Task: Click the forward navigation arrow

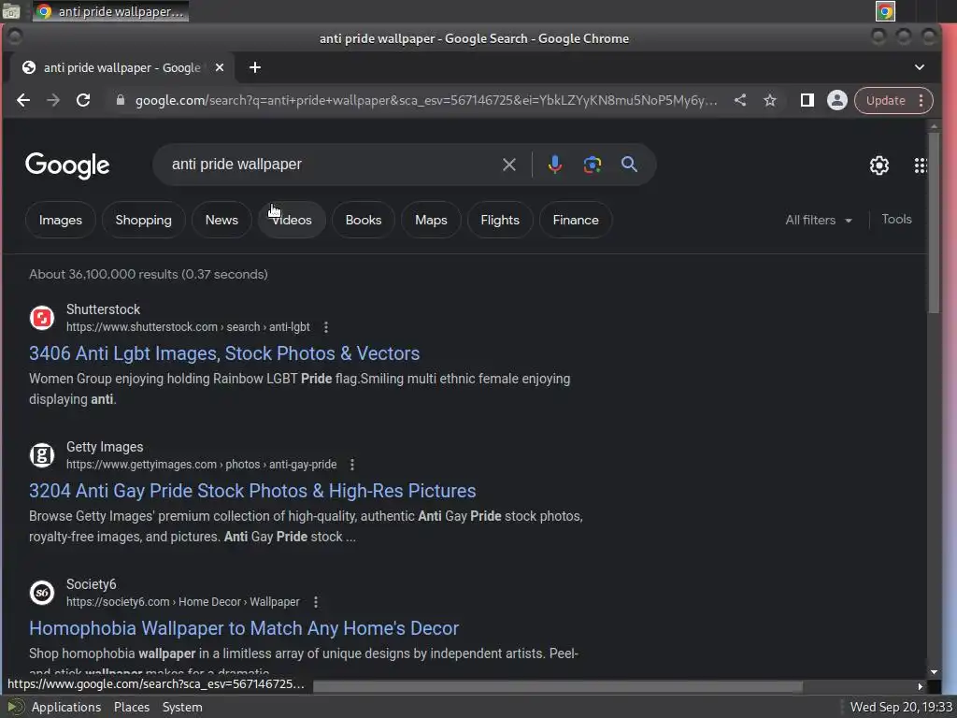Action: click(x=53, y=100)
